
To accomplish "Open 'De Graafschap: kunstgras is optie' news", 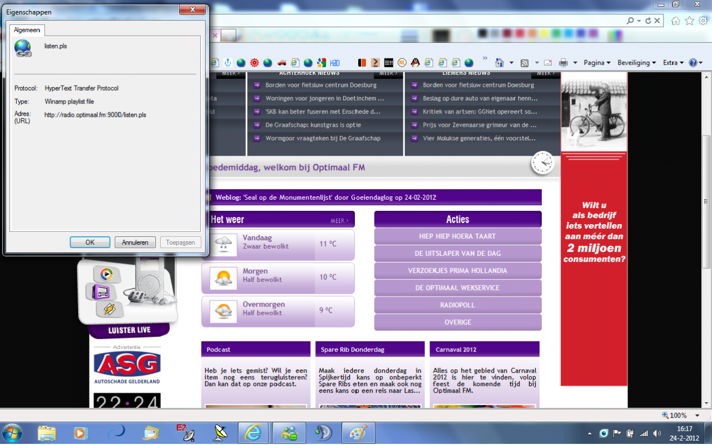I will [313, 125].
